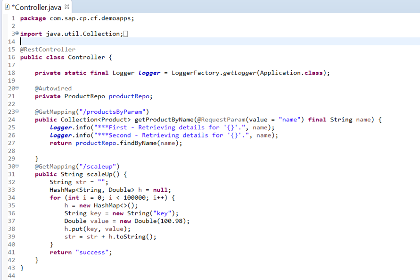Screen dimensions: 420x280
Task: Click the getProductByName method name
Action: pyautogui.click(x=164, y=119)
